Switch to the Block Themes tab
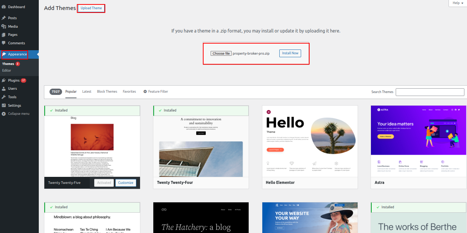Viewport: 467px width, 233px height. click(107, 92)
